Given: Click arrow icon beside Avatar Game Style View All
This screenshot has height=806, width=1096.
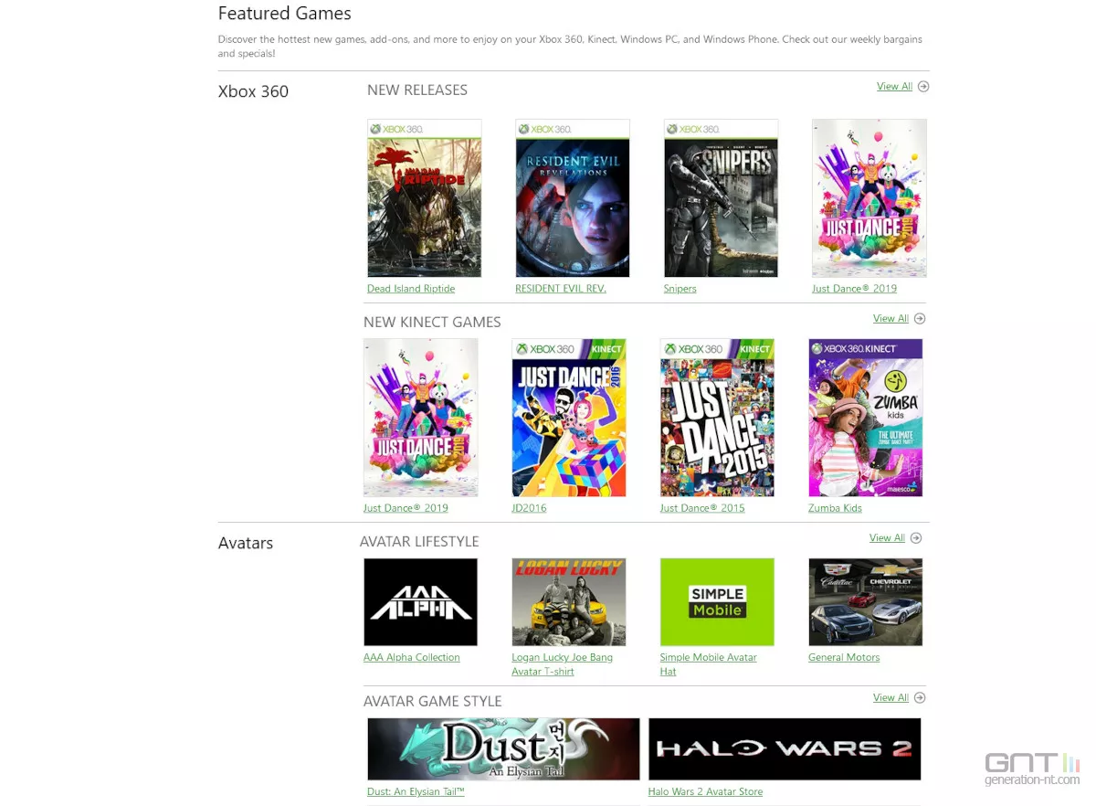Looking at the screenshot, I should pyautogui.click(x=920, y=698).
